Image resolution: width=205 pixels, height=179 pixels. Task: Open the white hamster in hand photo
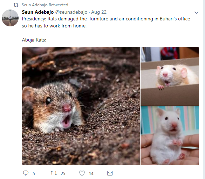[170, 136]
